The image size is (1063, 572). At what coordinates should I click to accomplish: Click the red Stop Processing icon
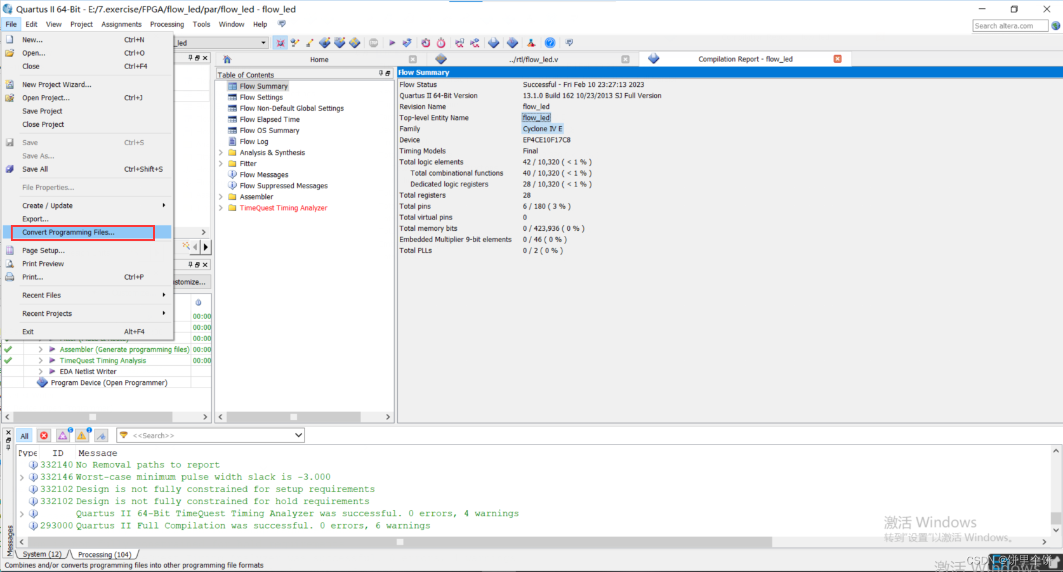[374, 42]
